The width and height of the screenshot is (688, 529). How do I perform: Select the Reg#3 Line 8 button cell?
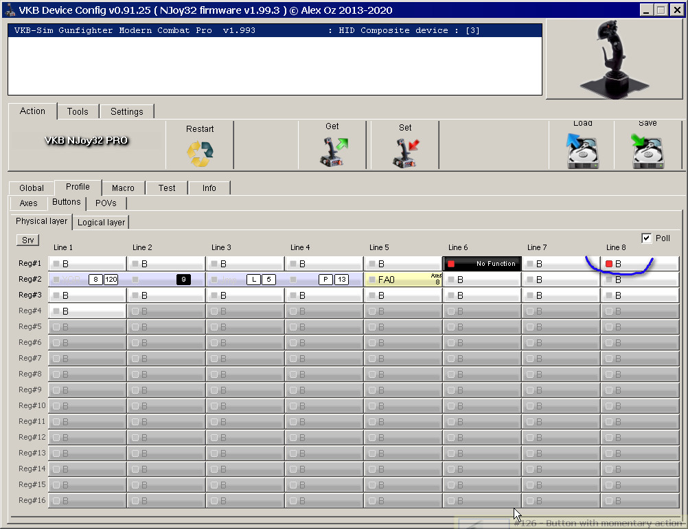(640, 295)
